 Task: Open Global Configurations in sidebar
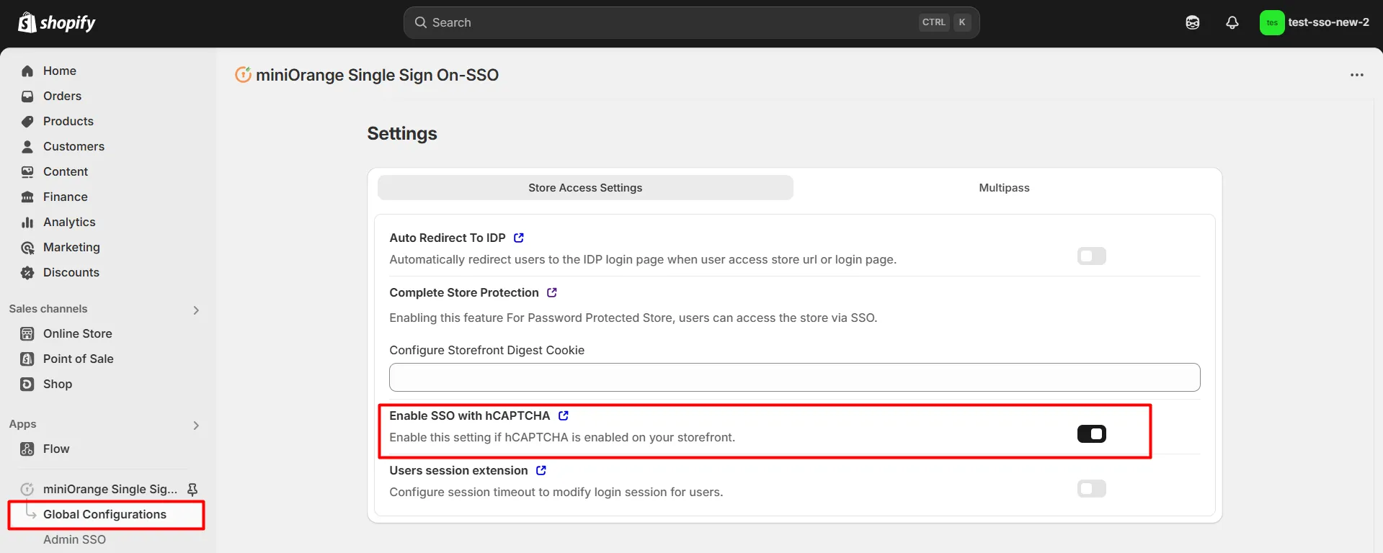tap(106, 514)
